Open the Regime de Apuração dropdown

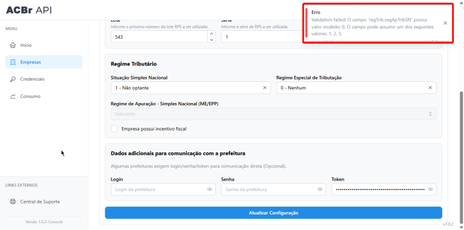coord(273,114)
